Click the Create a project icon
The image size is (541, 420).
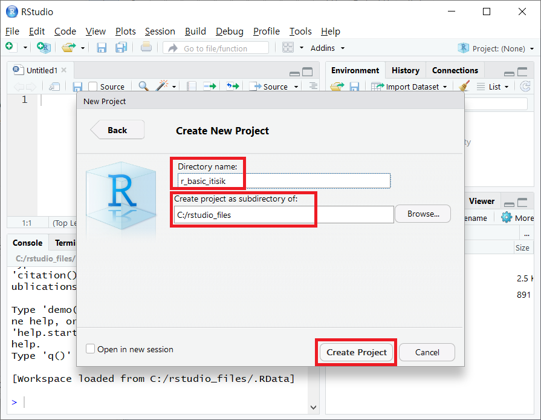pyautogui.click(x=43, y=47)
